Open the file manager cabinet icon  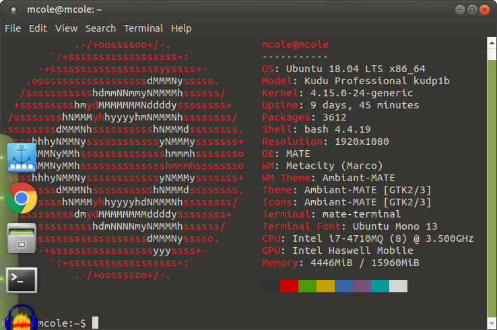coord(22,239)
